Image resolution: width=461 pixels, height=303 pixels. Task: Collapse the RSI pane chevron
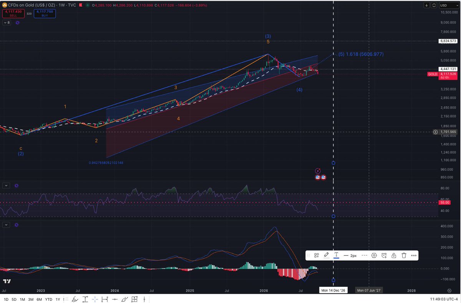(x=6, y=185)
